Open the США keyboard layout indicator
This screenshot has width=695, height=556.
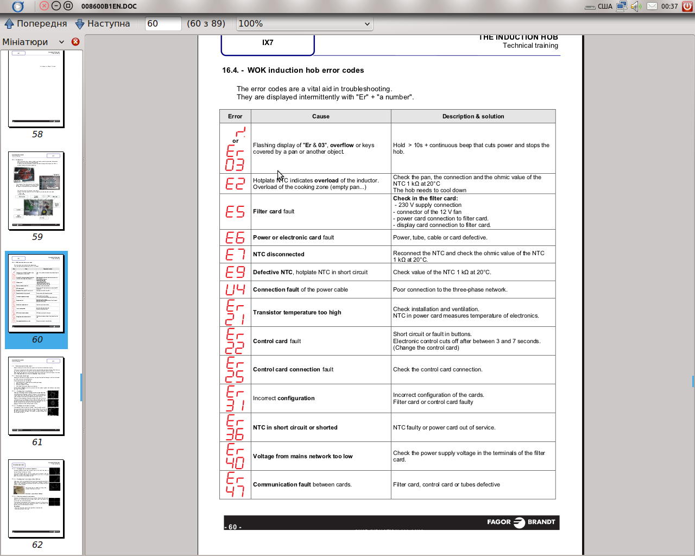[598, 7]
